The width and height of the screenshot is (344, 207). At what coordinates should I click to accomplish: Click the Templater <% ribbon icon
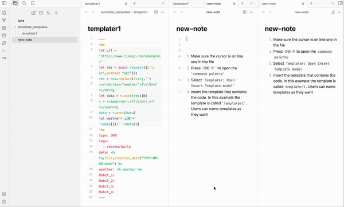pos(4,58)
